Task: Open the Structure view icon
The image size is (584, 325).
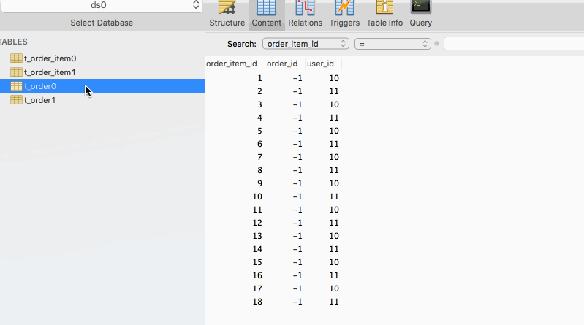Action: (x=227, y=7)
